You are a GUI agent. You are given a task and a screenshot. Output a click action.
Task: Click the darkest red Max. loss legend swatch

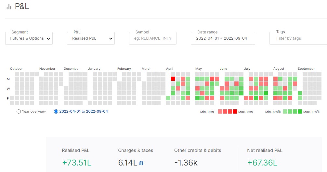click(235, 112)
